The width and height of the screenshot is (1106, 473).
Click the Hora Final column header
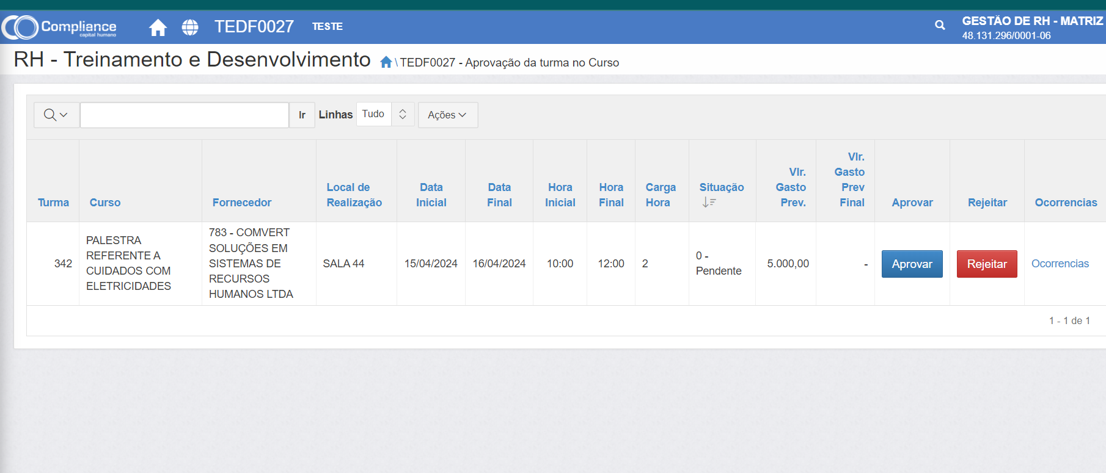(611, 195)
